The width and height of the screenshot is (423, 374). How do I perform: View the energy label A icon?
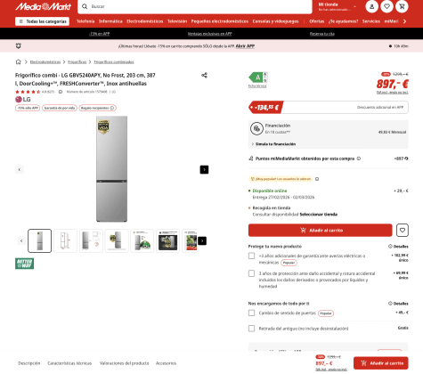coord(258,77)
